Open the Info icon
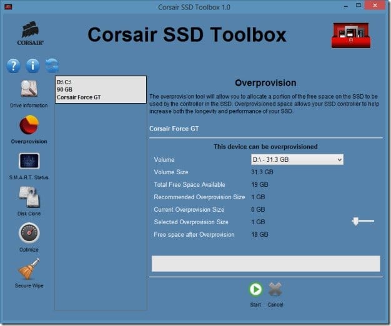Image resolution: width=391 pixels, height=326 pixels. [32, 66]
